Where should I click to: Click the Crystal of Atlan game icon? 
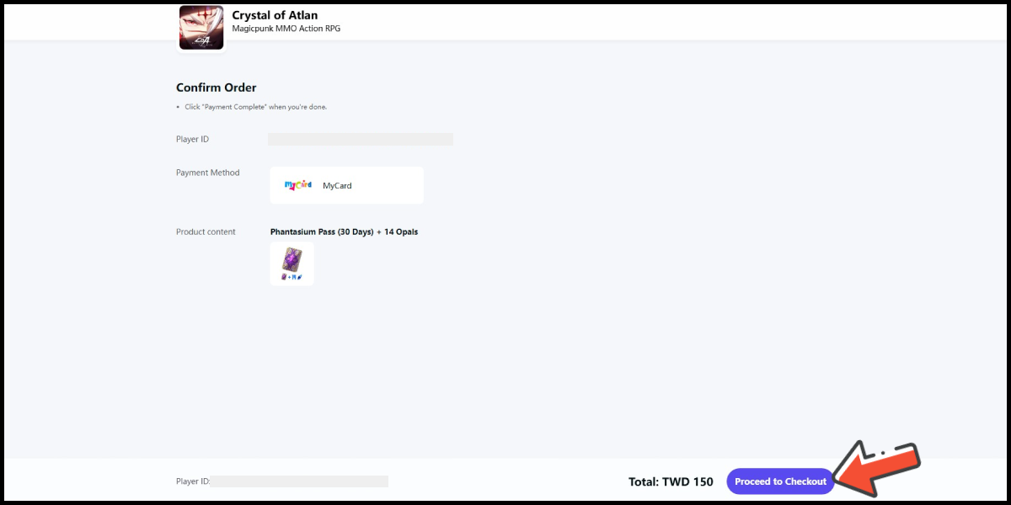click(201, 28)
